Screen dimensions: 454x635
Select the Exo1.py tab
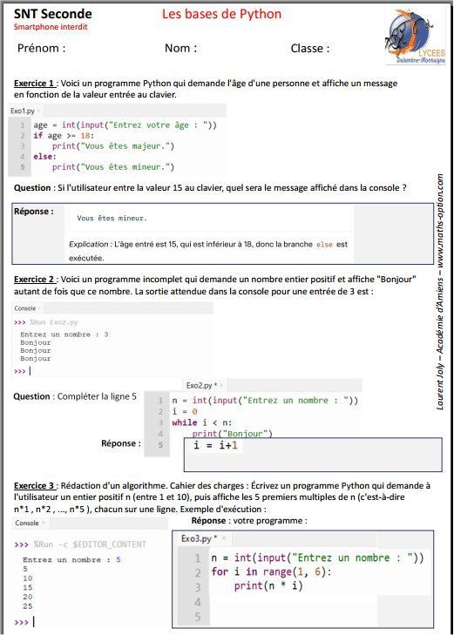click(24, 111)
